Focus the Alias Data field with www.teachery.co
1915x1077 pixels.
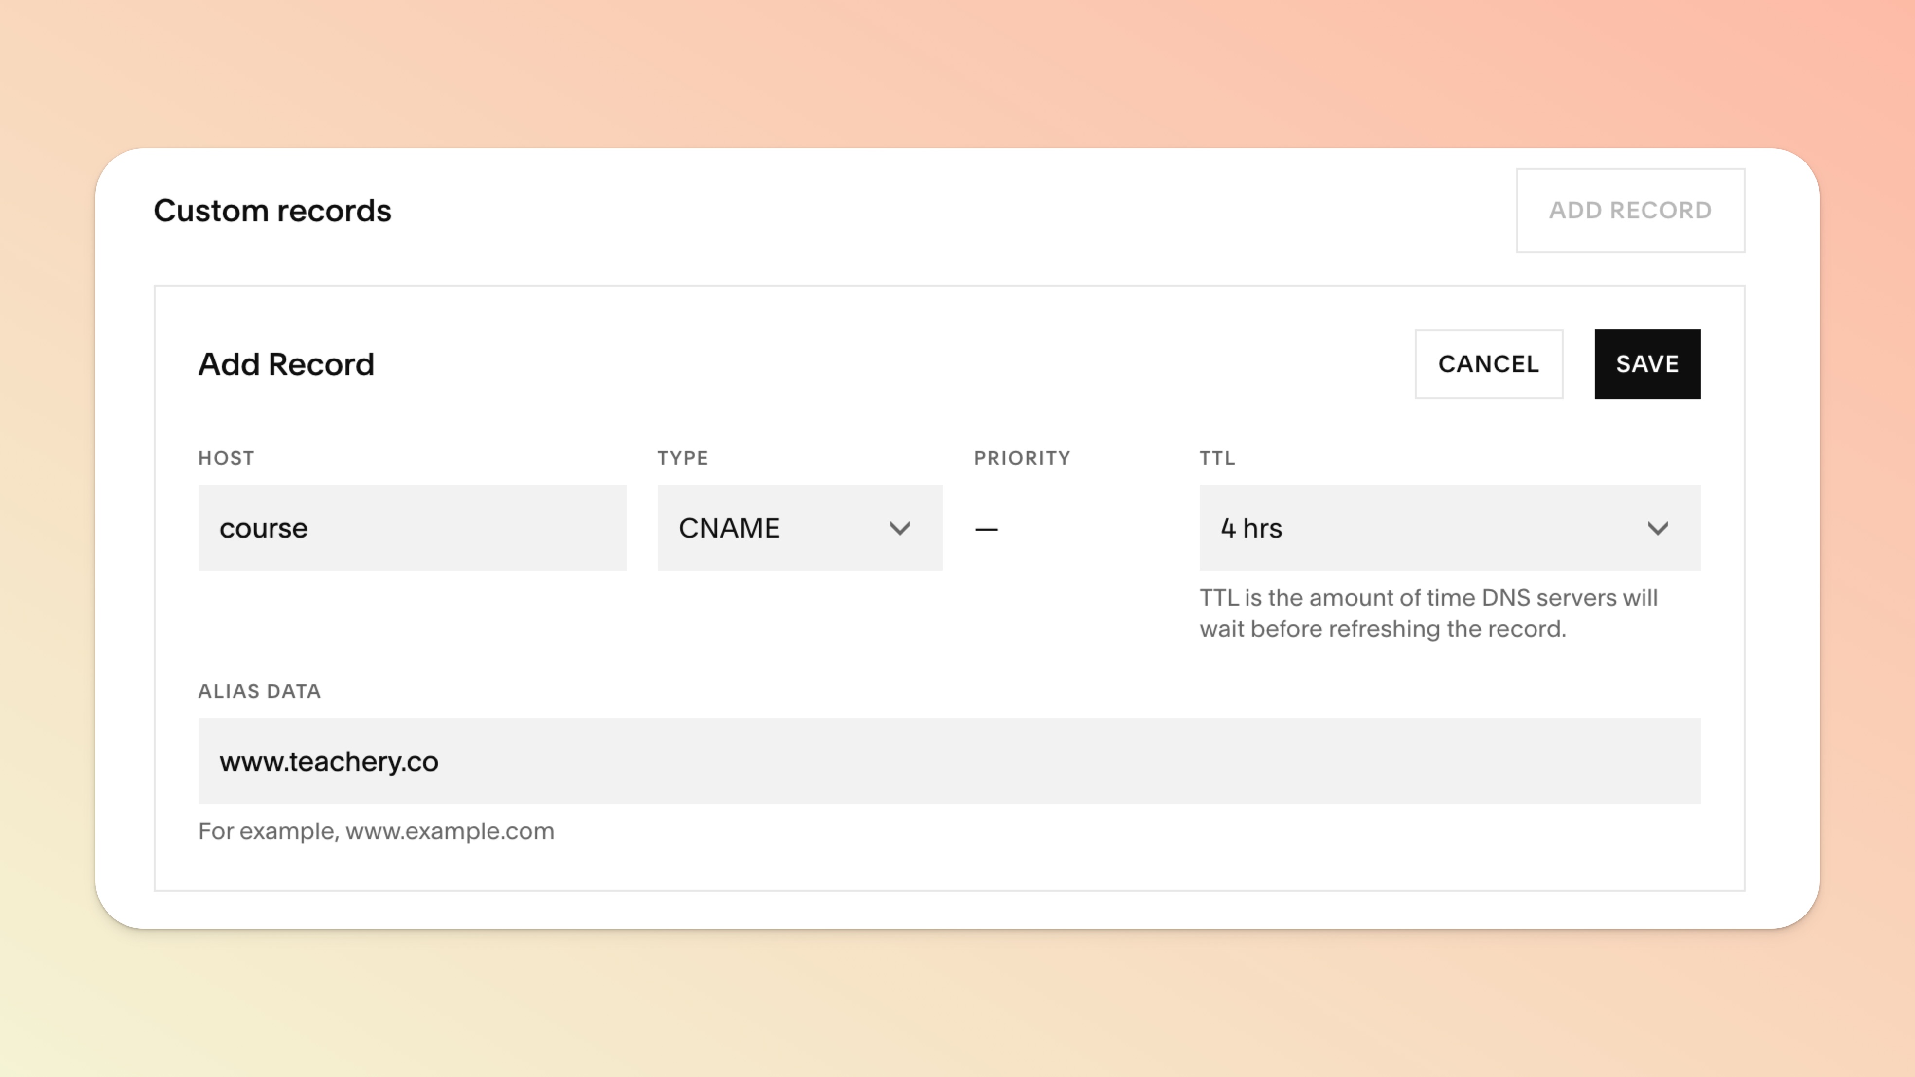pyautogui.click(x=948, y=761)
